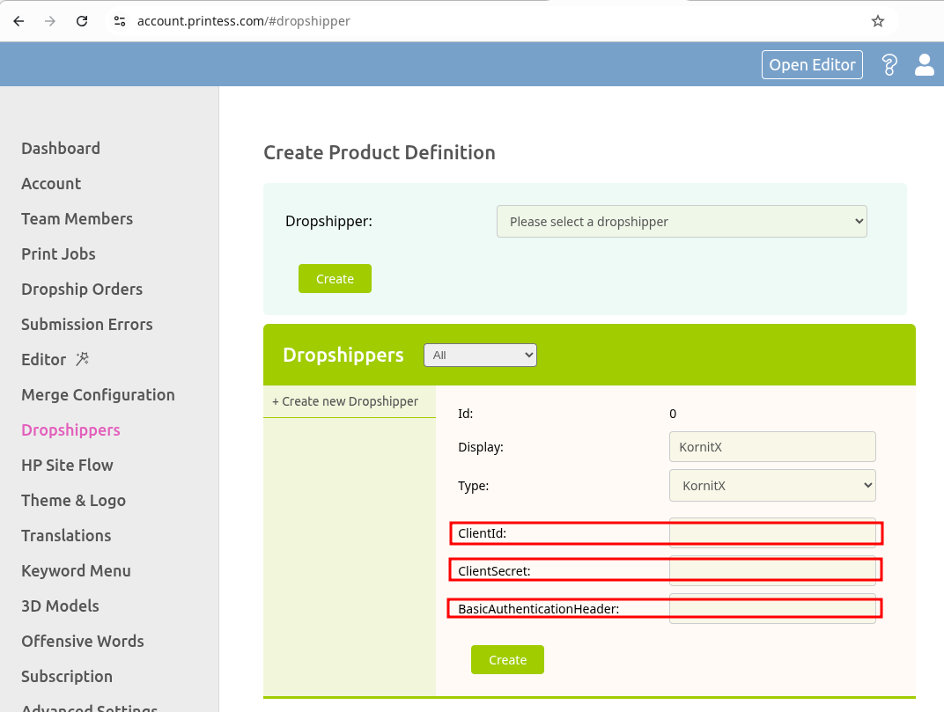
Task: View Submission Errors
Action: (x=87, y=325)
